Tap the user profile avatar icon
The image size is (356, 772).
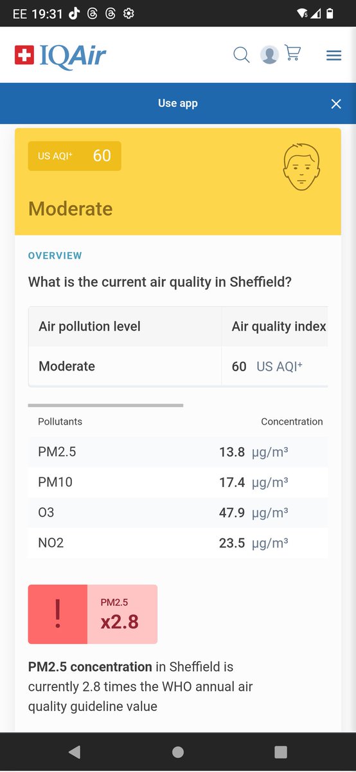click(x=269, y=55)
